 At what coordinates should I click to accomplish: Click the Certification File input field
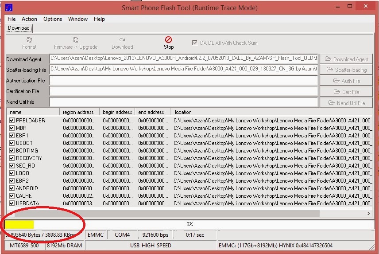(x=183, y=91)
